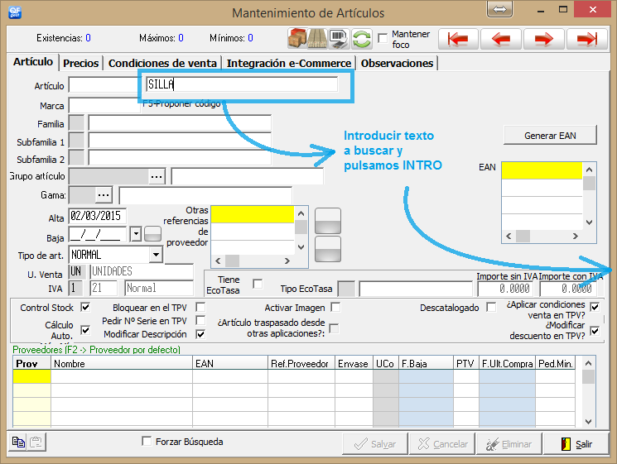
Task: Toggle the Cálculo Auto. checkbox
Action: point(85,330)
